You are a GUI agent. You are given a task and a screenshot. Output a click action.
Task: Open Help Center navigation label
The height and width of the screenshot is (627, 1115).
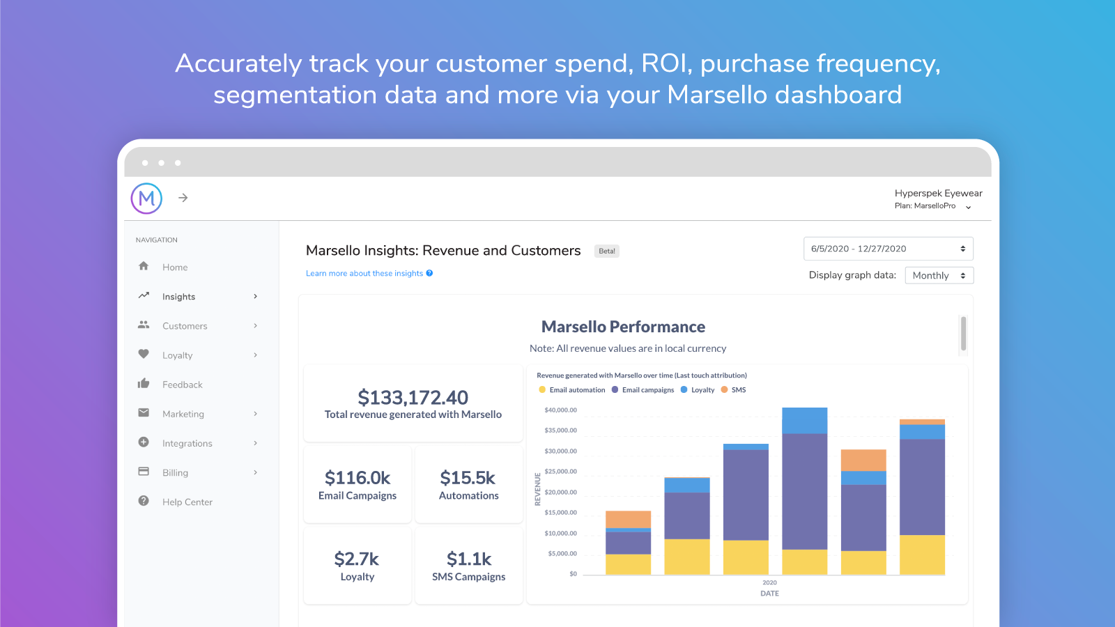(187, 502)
